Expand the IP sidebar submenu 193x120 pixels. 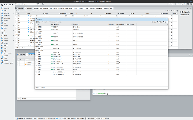pos(13,31)
